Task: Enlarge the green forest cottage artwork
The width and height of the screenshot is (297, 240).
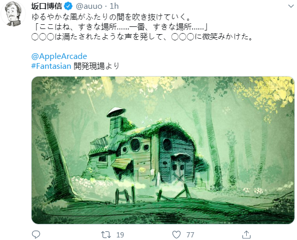Action: coord(163,150)
